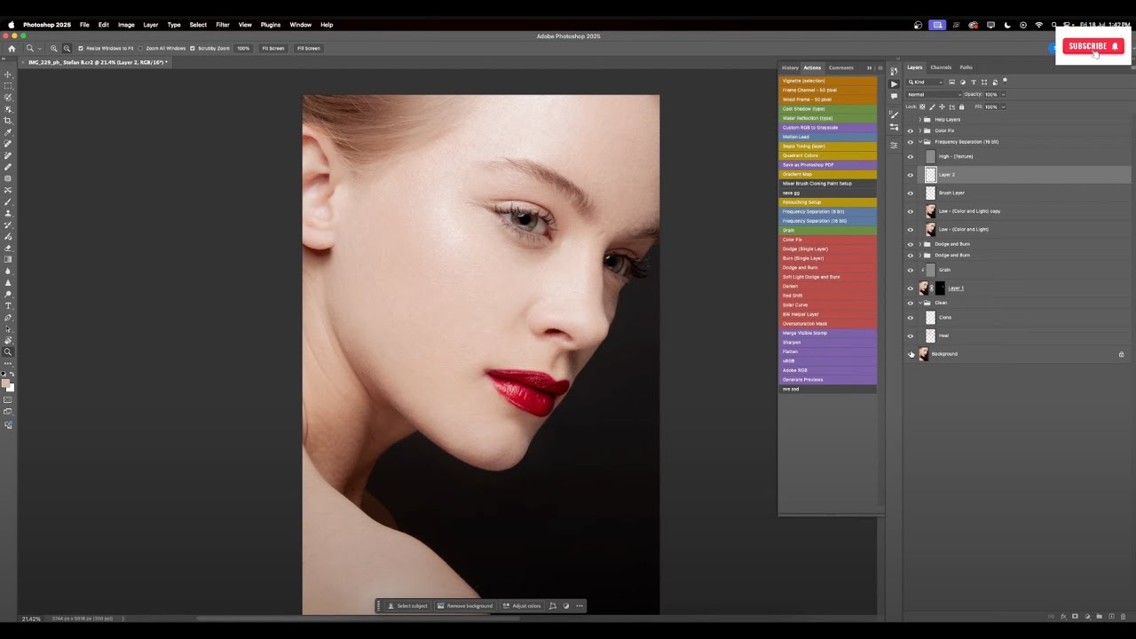Hide the Grain layer visibility eye

point(910,270)
